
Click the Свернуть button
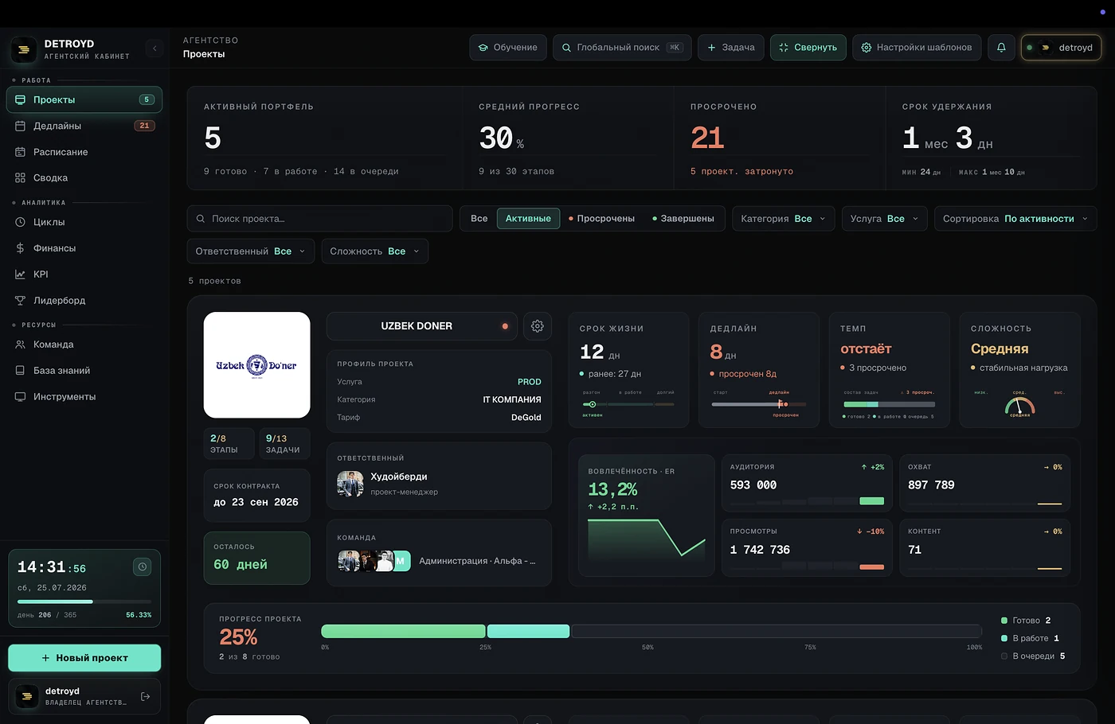[x=808, y=48]
